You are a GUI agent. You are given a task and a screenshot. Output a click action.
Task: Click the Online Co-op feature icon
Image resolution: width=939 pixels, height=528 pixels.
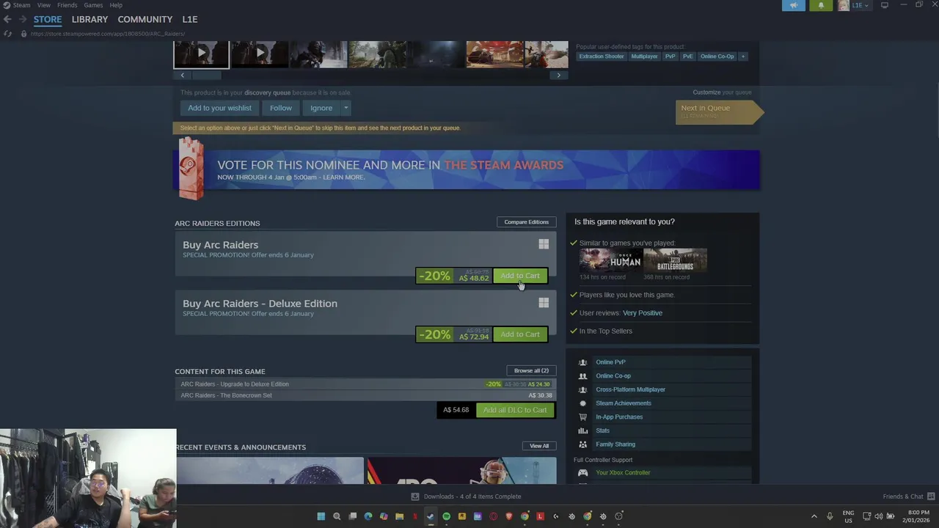(x=582, y=375)
